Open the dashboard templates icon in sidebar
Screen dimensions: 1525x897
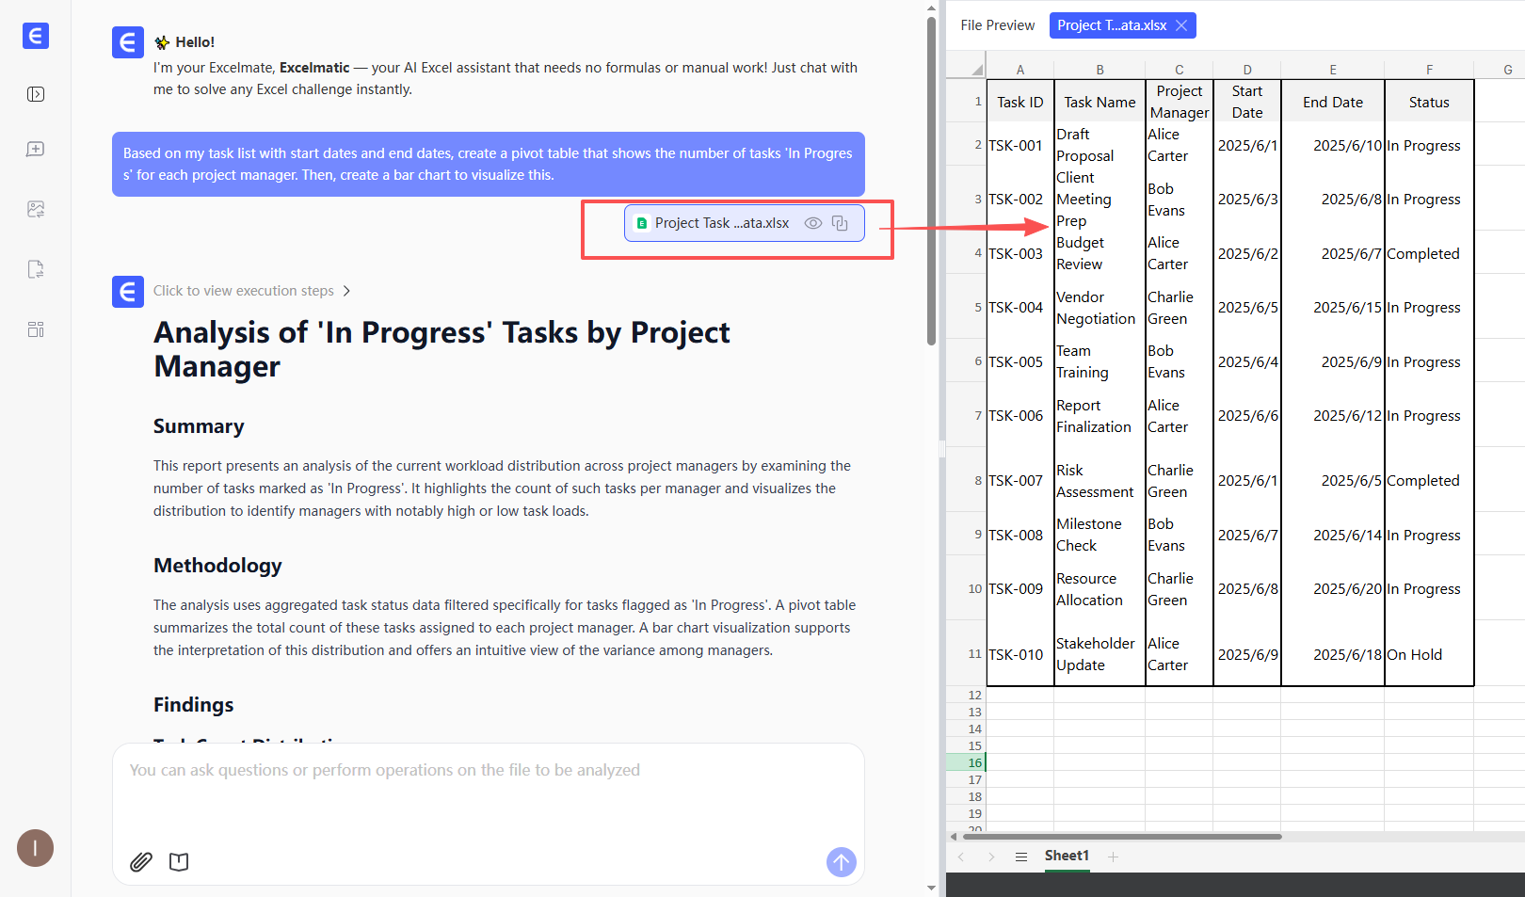pos(36,329)
